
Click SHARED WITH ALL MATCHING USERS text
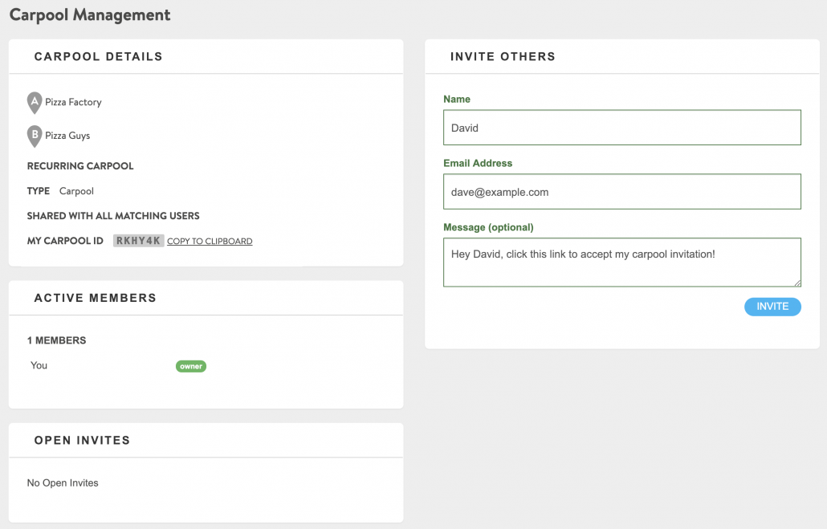(x=113, y=216)
